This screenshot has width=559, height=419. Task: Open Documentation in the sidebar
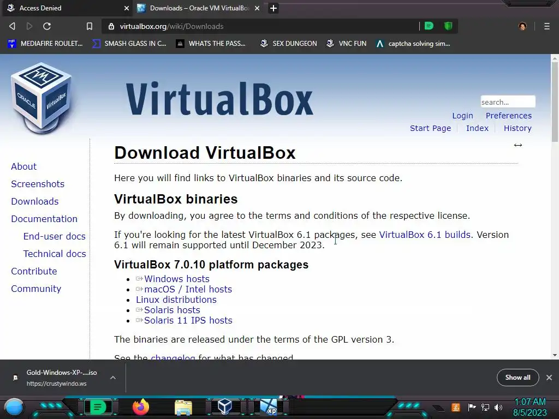point(44,219)
